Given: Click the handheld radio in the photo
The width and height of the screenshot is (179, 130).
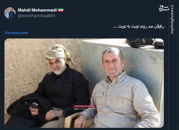Looking at the screenshot, I should (32, 106).
